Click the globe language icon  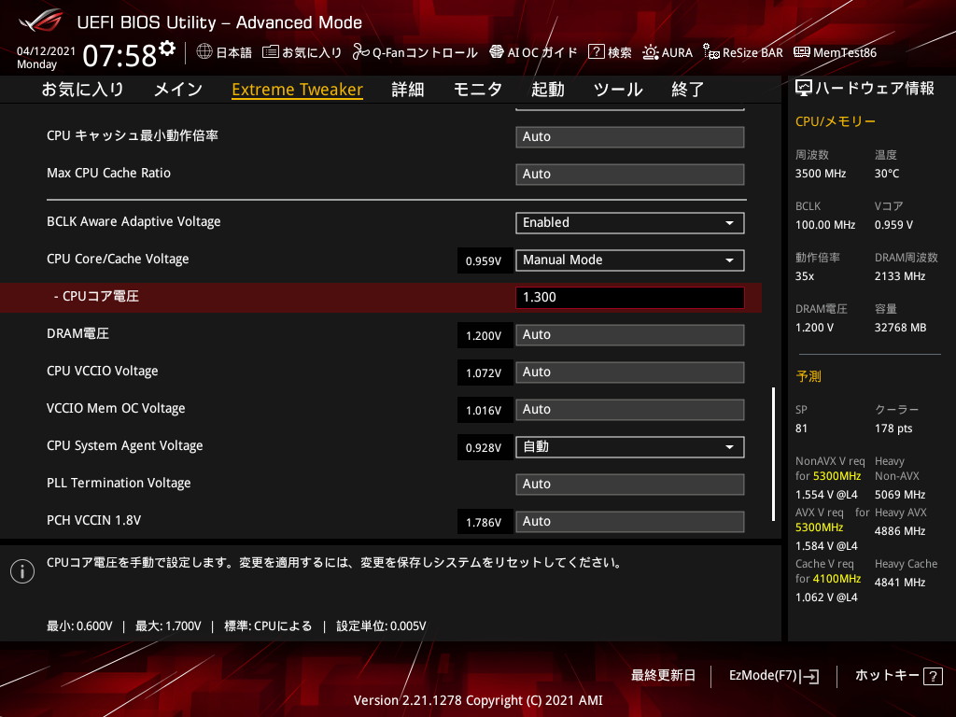[x=204, y=52]
